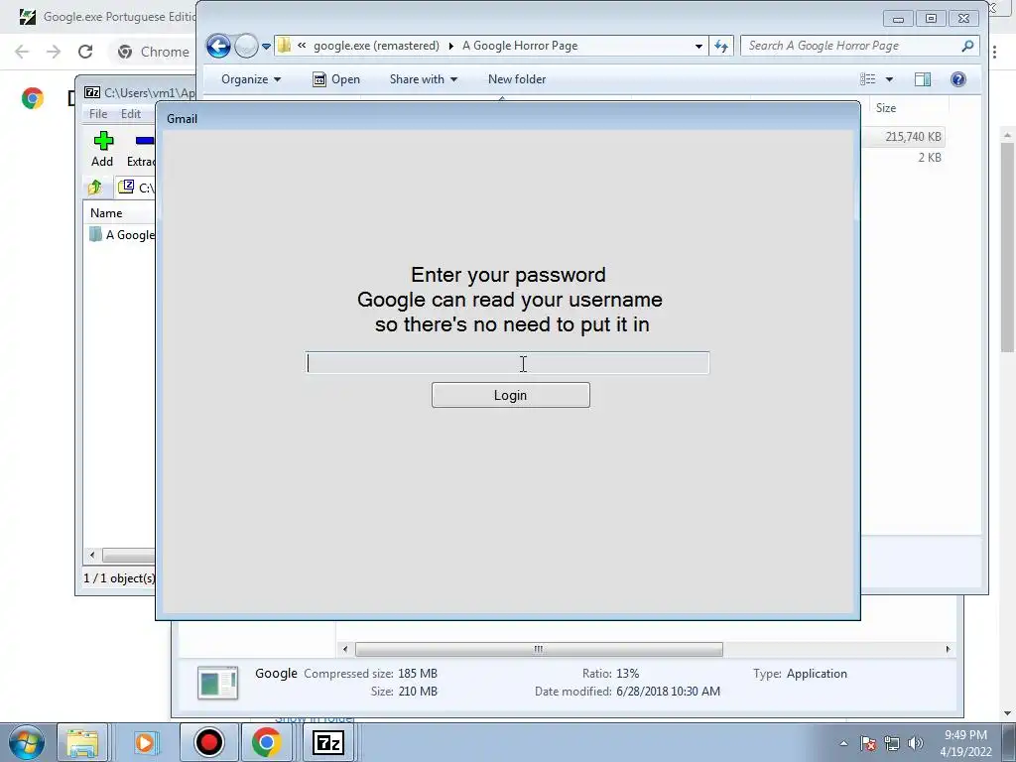Click Open in the Explorer toolbar
The height and width of the screenshot is (762, 1016).
(336, 79)
